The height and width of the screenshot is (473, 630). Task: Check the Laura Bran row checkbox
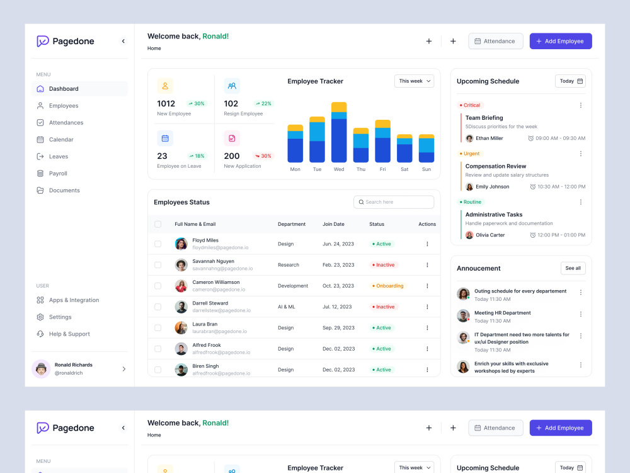[x=158, y=328]
